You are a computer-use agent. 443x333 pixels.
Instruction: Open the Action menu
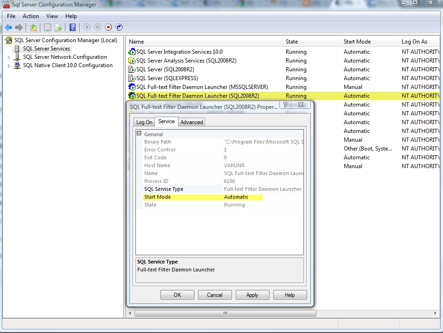pyautogui.click(x=31, y=16)
